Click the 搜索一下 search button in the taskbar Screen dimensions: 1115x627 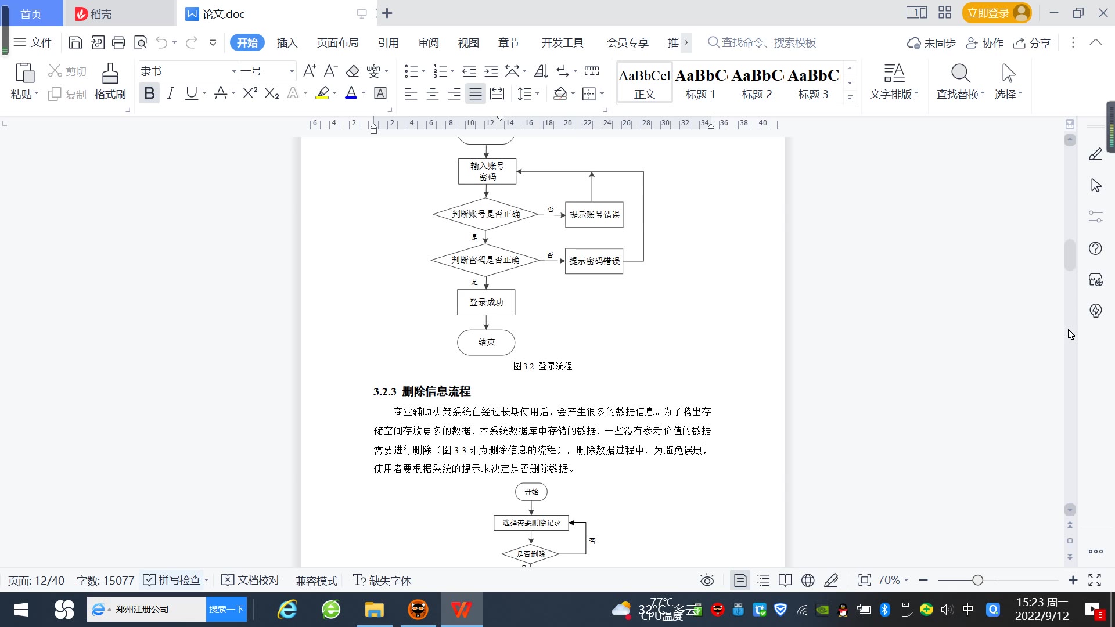coord(226,609)
